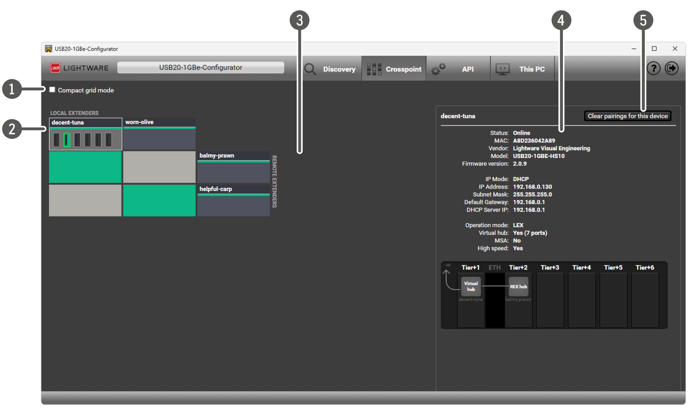The width and height of the screenshot is (693, 410).
Task: Toggle the decent-tuna to helpful-carp crosspoint
Action: point(85,200)
